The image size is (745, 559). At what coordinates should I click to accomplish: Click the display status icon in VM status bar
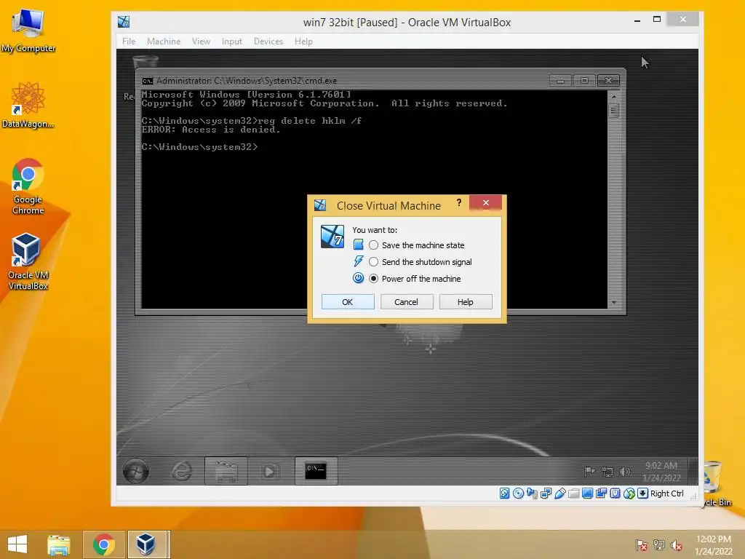587,493
